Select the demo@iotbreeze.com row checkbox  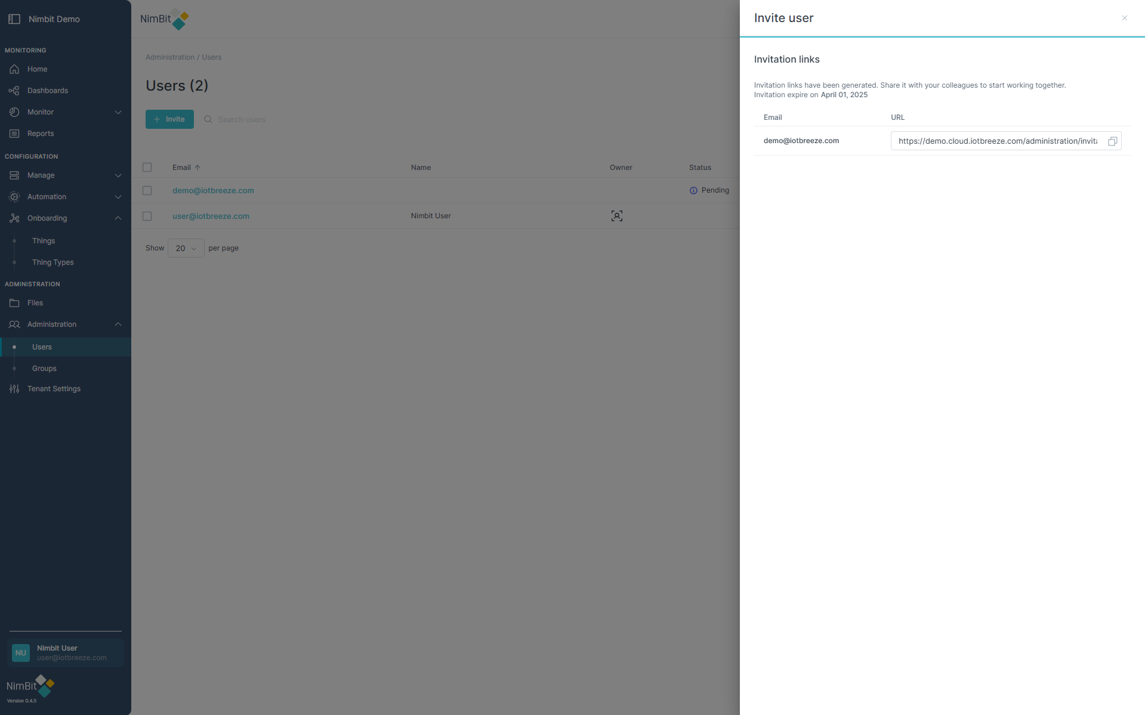(x=147, y=191)
